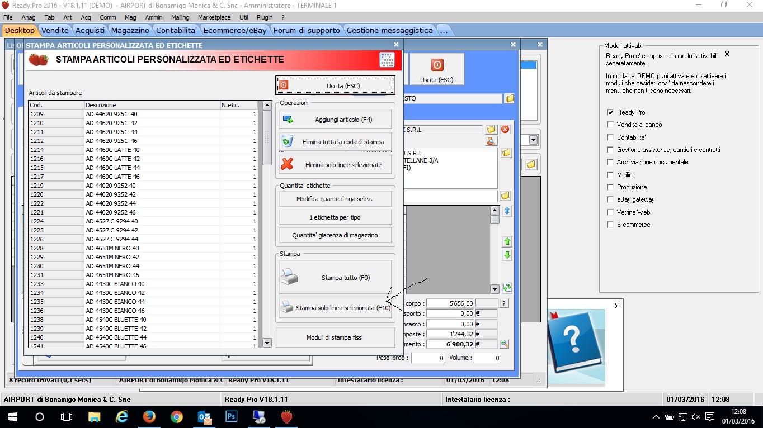763x428 pixels.
Task: Click the Descrizione column header
Action: pos(152,105)
